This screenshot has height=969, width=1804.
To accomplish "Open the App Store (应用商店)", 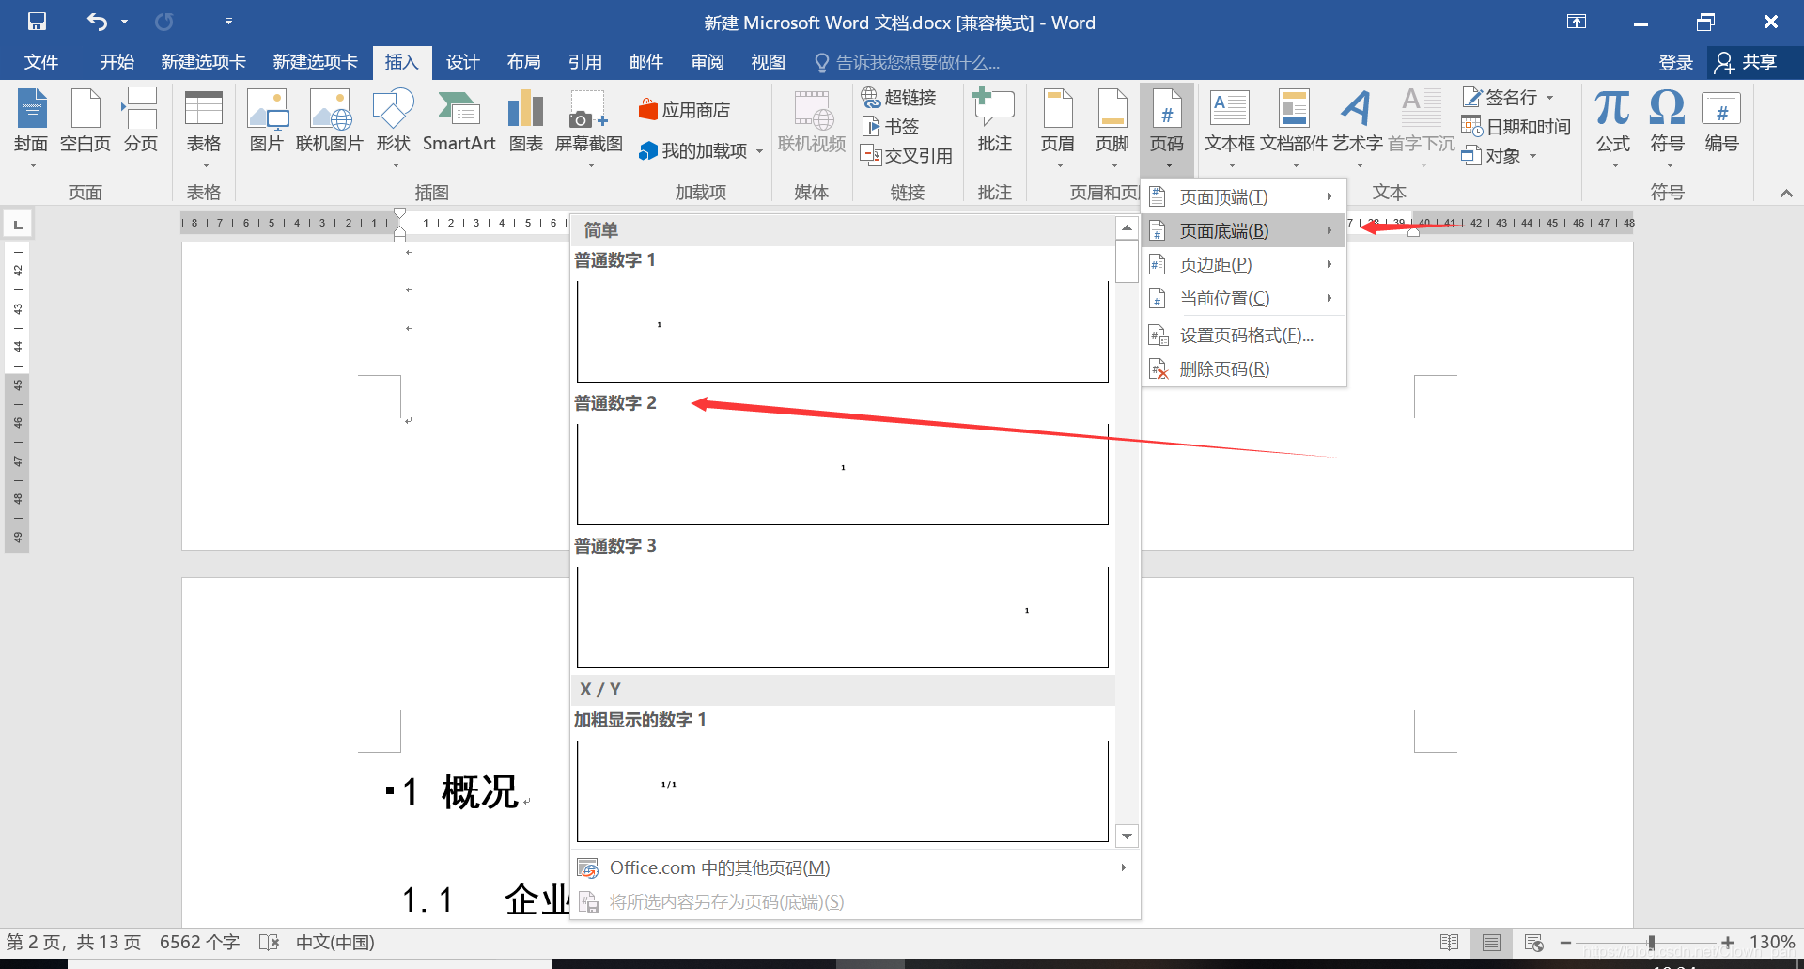I will pyautogui.click(x=684, y=110).
